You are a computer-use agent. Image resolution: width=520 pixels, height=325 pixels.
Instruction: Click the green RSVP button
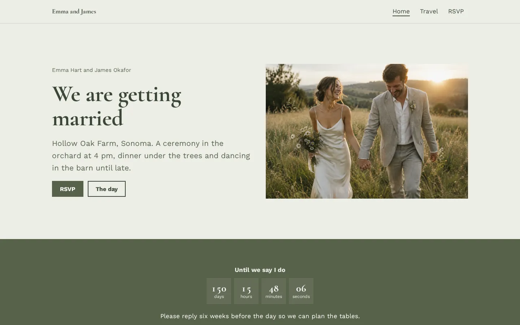[x=68, y=189]
